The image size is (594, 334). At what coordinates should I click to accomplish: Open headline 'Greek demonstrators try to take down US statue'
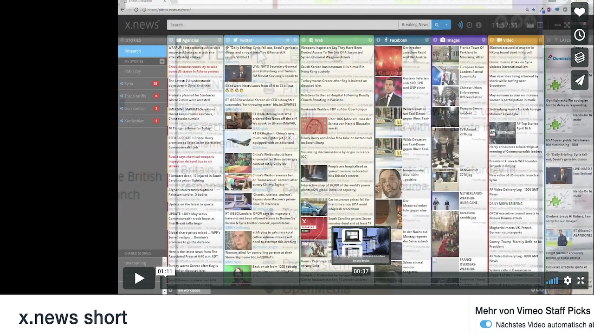(194, 69)
